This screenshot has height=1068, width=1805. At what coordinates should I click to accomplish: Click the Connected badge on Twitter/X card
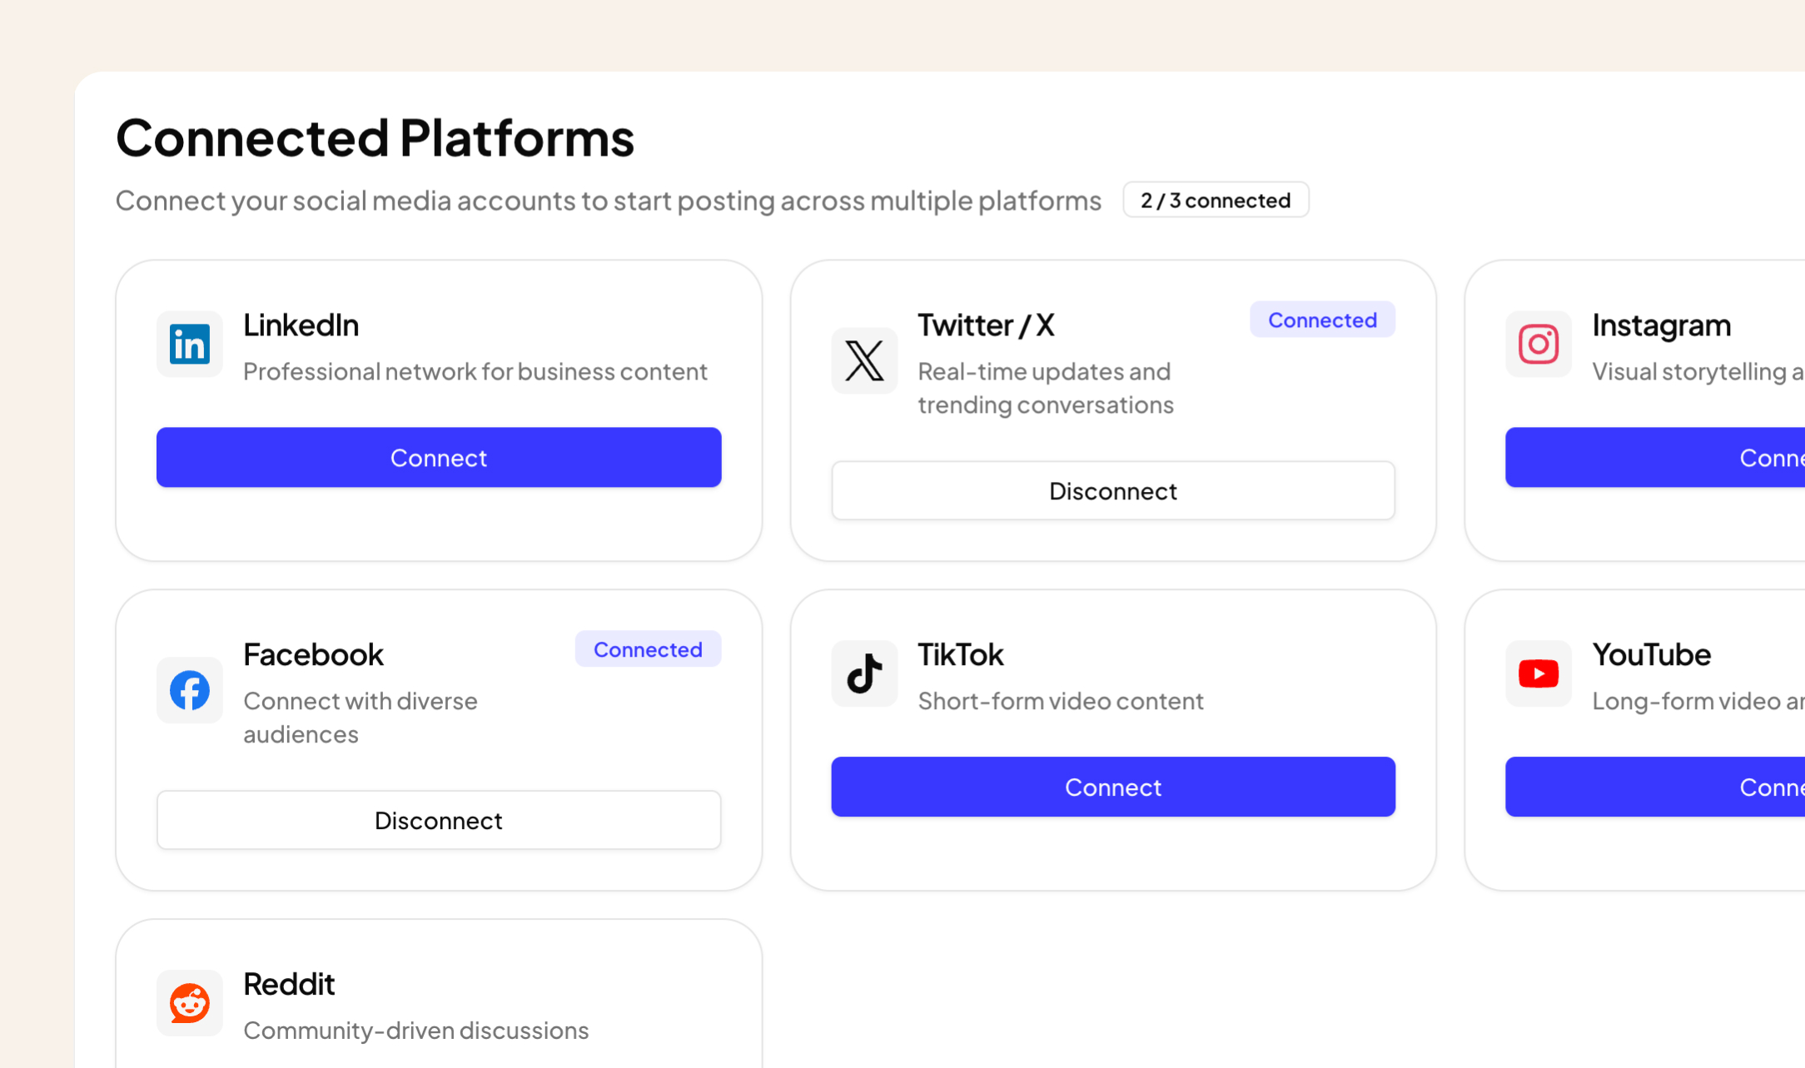(1322, 320)
